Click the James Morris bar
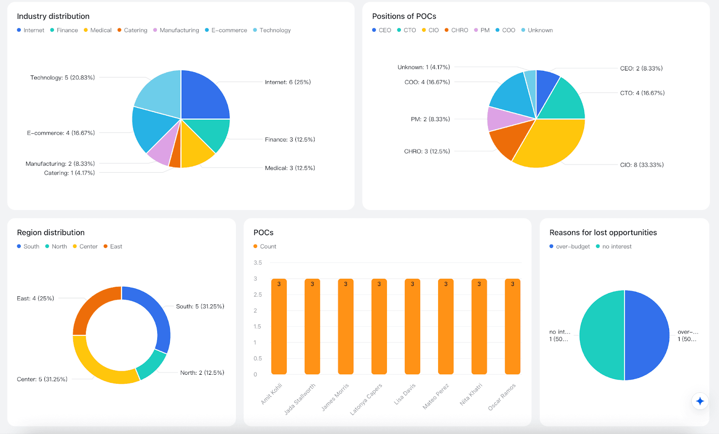Screen dimensions: 719x434 [x=346, y=326]
